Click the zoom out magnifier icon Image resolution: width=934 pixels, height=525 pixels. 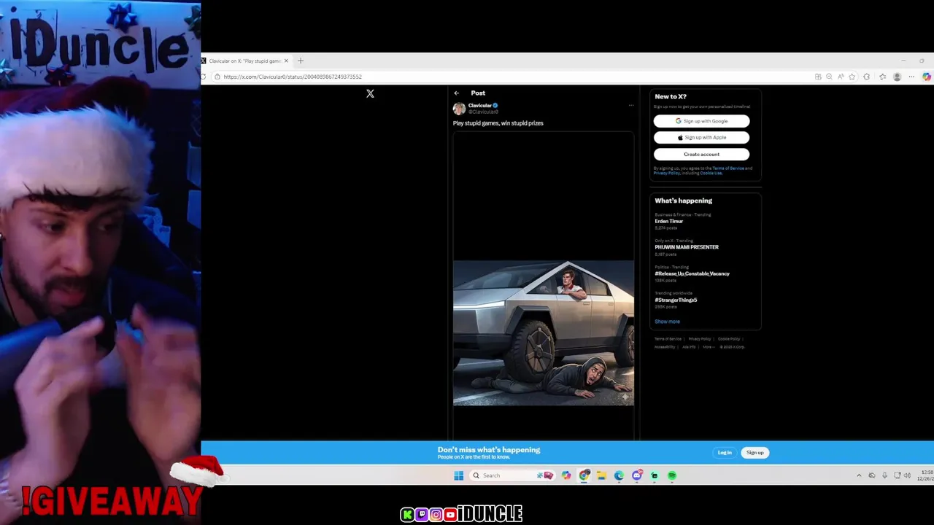click(x=829, y=77)
